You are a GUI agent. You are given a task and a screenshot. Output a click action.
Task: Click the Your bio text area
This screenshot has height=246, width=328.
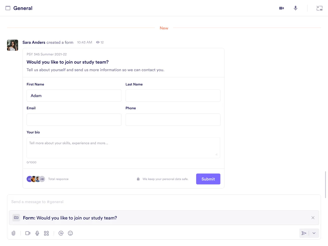pos(123,148)
